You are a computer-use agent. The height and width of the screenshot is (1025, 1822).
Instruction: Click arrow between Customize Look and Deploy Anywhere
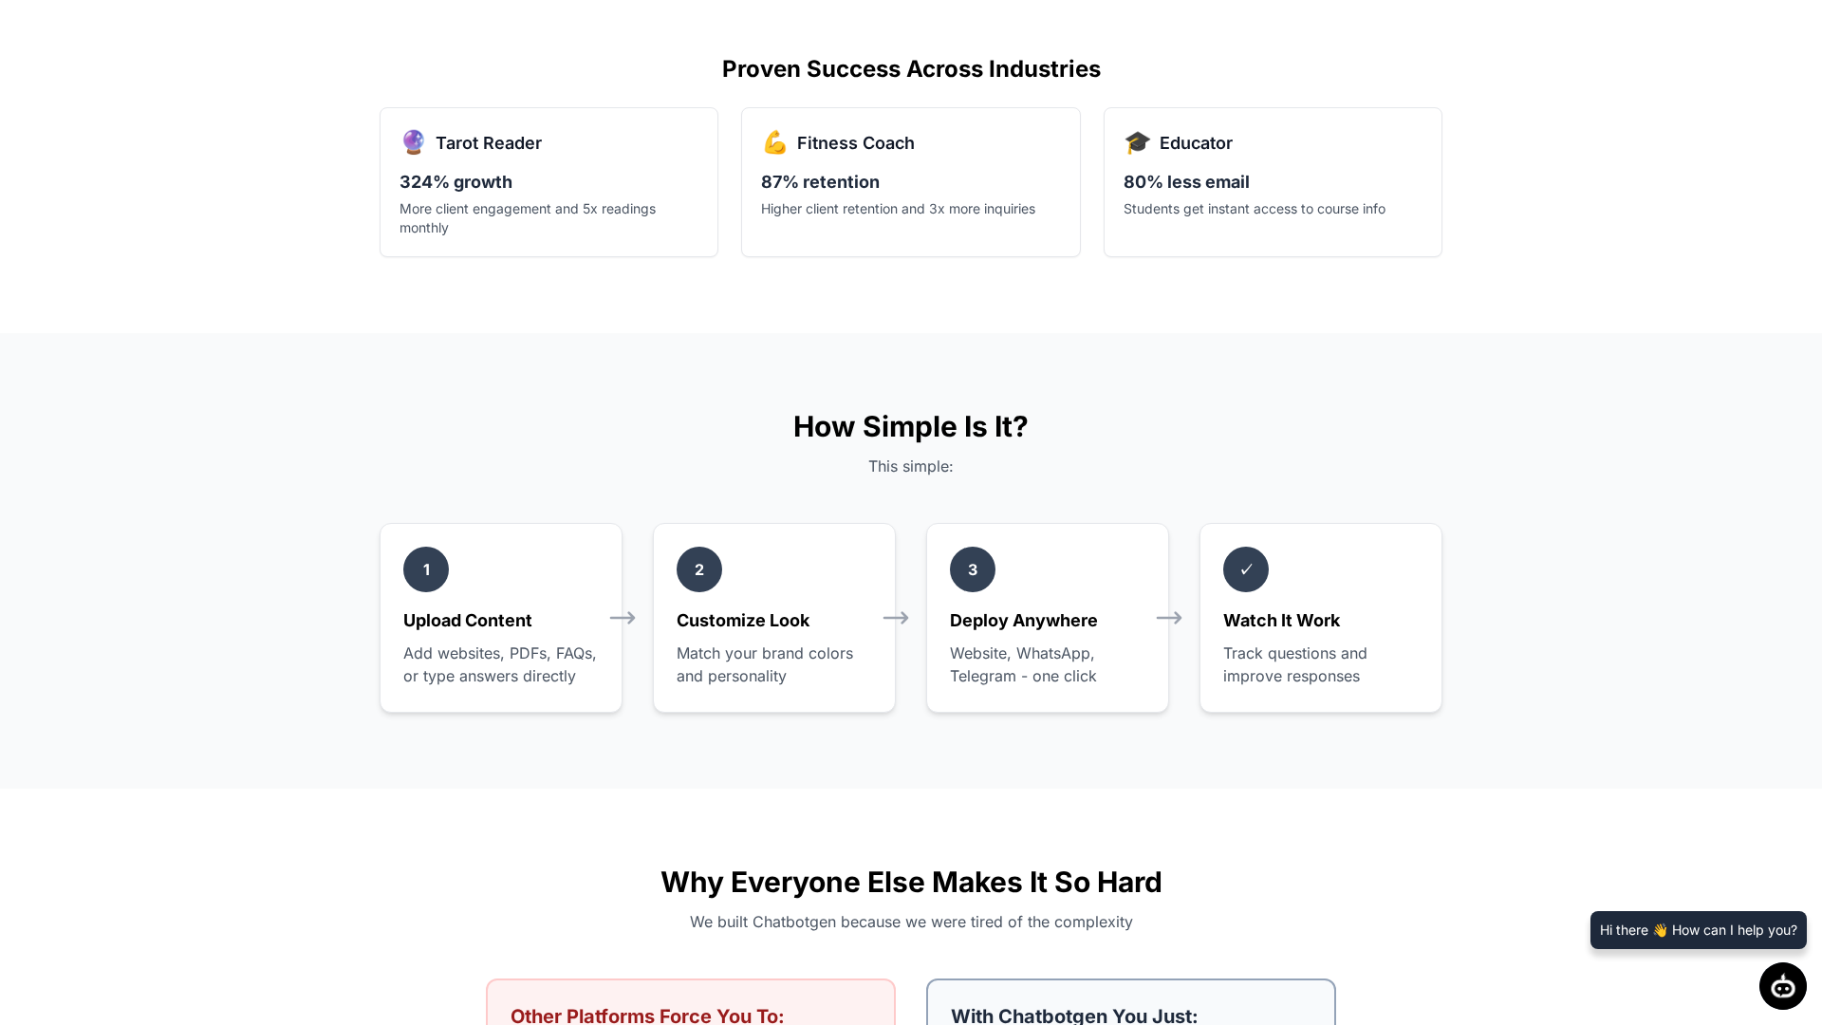(896, 618)
